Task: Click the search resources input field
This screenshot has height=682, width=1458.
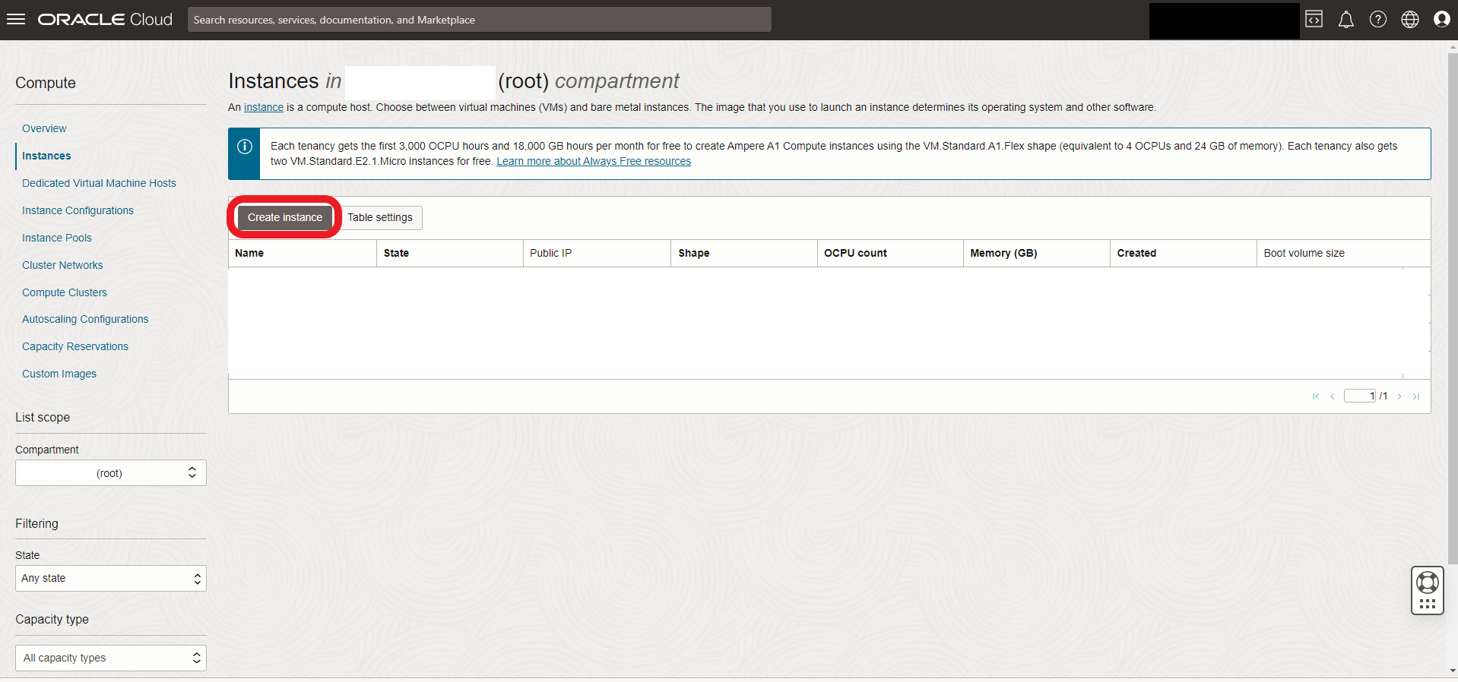Action: (x=479, y=20)
